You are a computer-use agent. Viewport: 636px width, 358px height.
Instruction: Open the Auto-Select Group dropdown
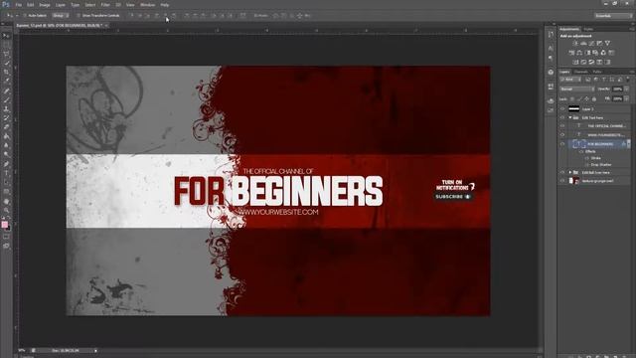pos(61,16)
